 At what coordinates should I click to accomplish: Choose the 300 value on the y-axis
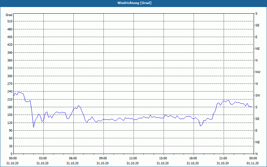pyautogui.click(x=10, y=76)
